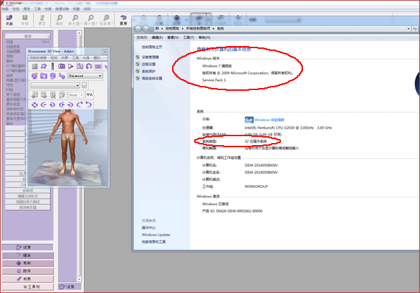
Task: Click the 控制面板主页 link in System sidebar
Action: (152, 47)
